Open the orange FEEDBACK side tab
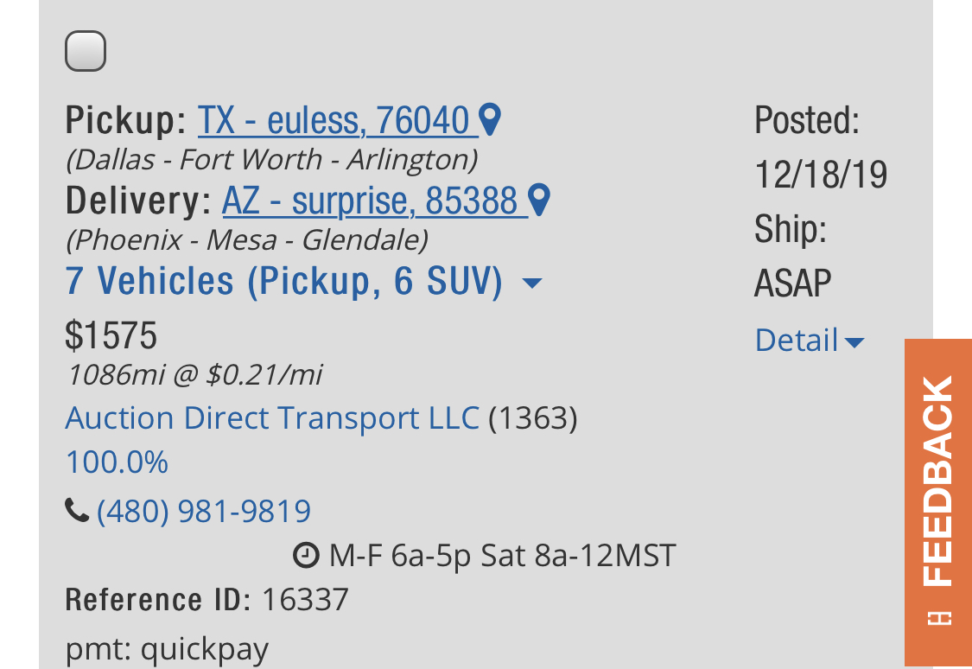The width and height of the screenshot is (972, 669). tap(938, 502)
